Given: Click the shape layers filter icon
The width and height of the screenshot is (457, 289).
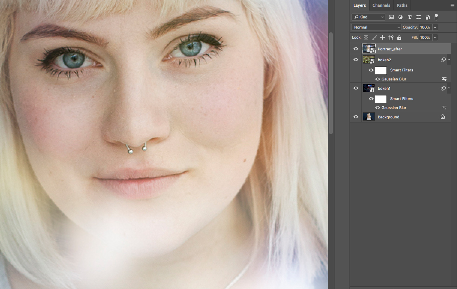Looking at the screenshot, I should point(418,17).
